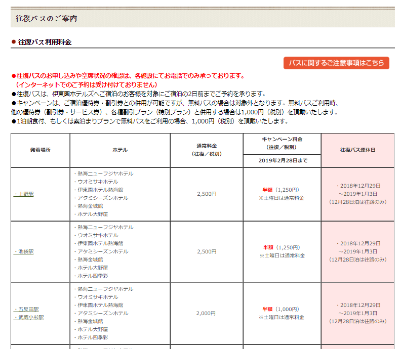Follow the 池袋駅 link
Viewport: 400px width, 349px height.
24,251
